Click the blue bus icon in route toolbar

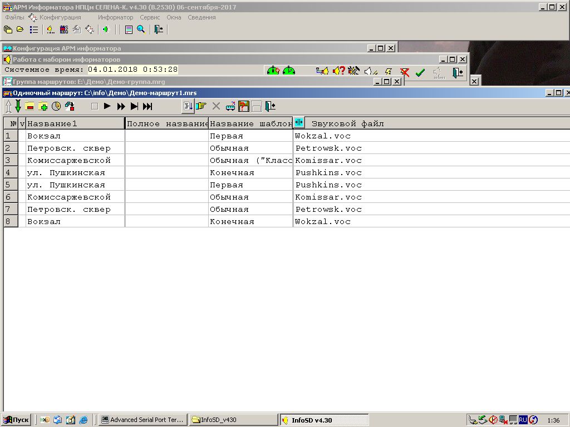click(x=230, y=106)
